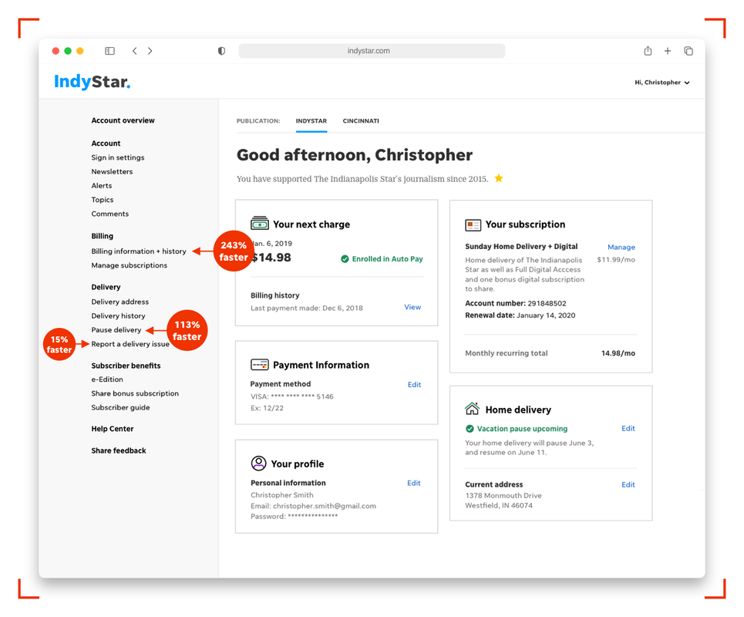Show the tab overview icon
Screen dimensions: 744x617
click(x=688, y=51)
